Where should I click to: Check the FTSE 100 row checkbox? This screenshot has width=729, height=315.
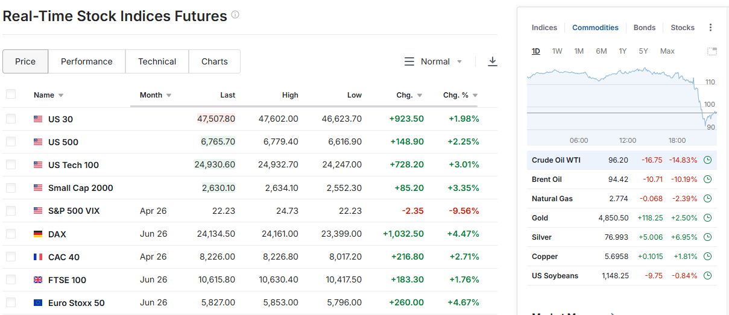(x=11, y=279)
